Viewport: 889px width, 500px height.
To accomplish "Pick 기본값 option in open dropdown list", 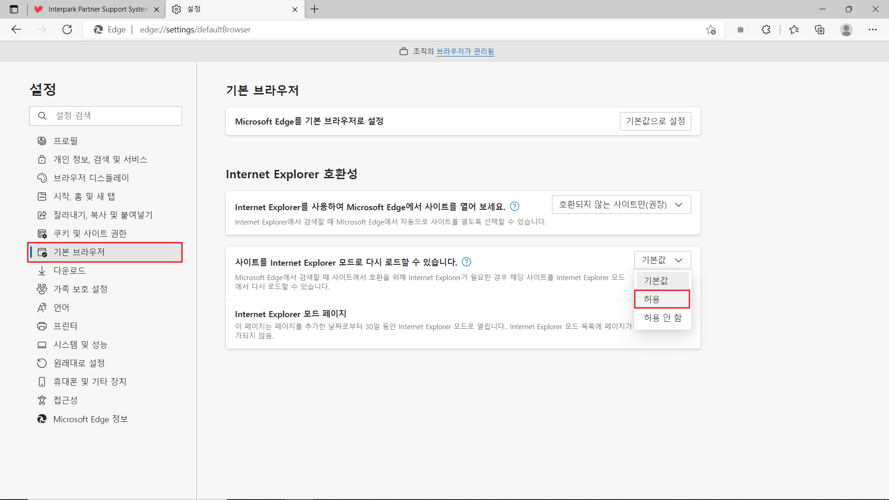I will coord(662,281).
